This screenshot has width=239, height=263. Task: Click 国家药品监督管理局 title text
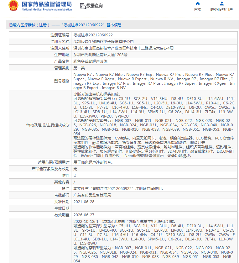[47, 4]
